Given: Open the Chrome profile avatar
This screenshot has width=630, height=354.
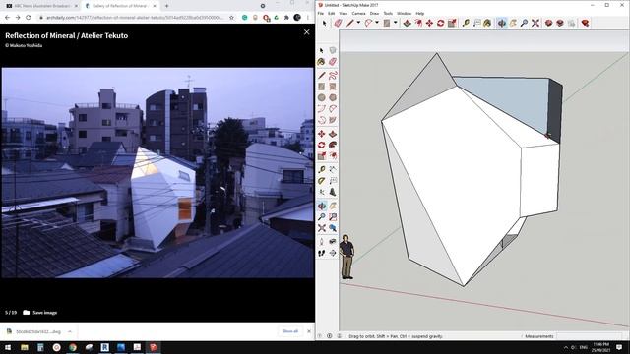Looking at the screenshot, I should (297, 18).
